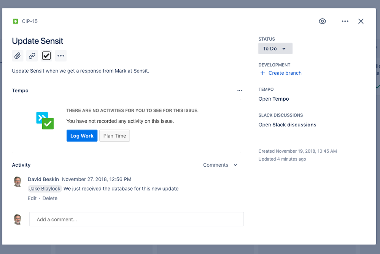Click the Log Work button
Viewport: 380px width, 254px height.
click(82, 136)
